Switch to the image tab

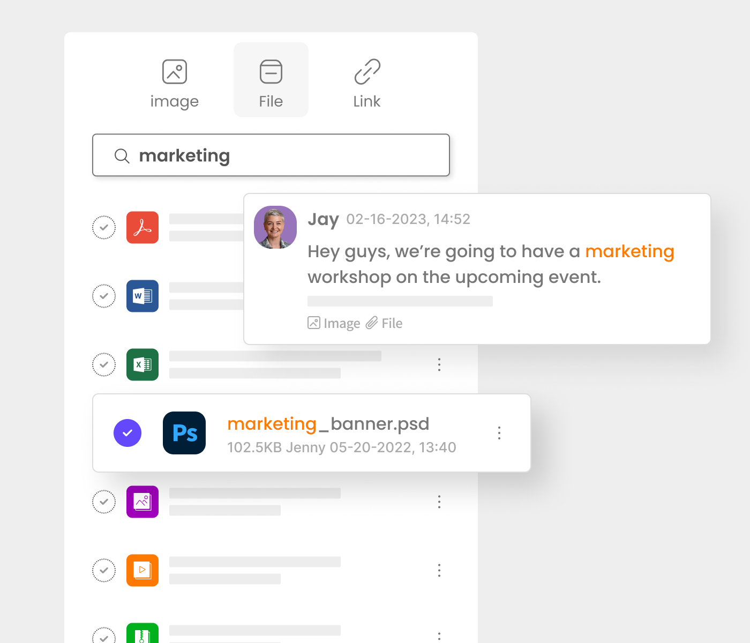click(175, 84)
